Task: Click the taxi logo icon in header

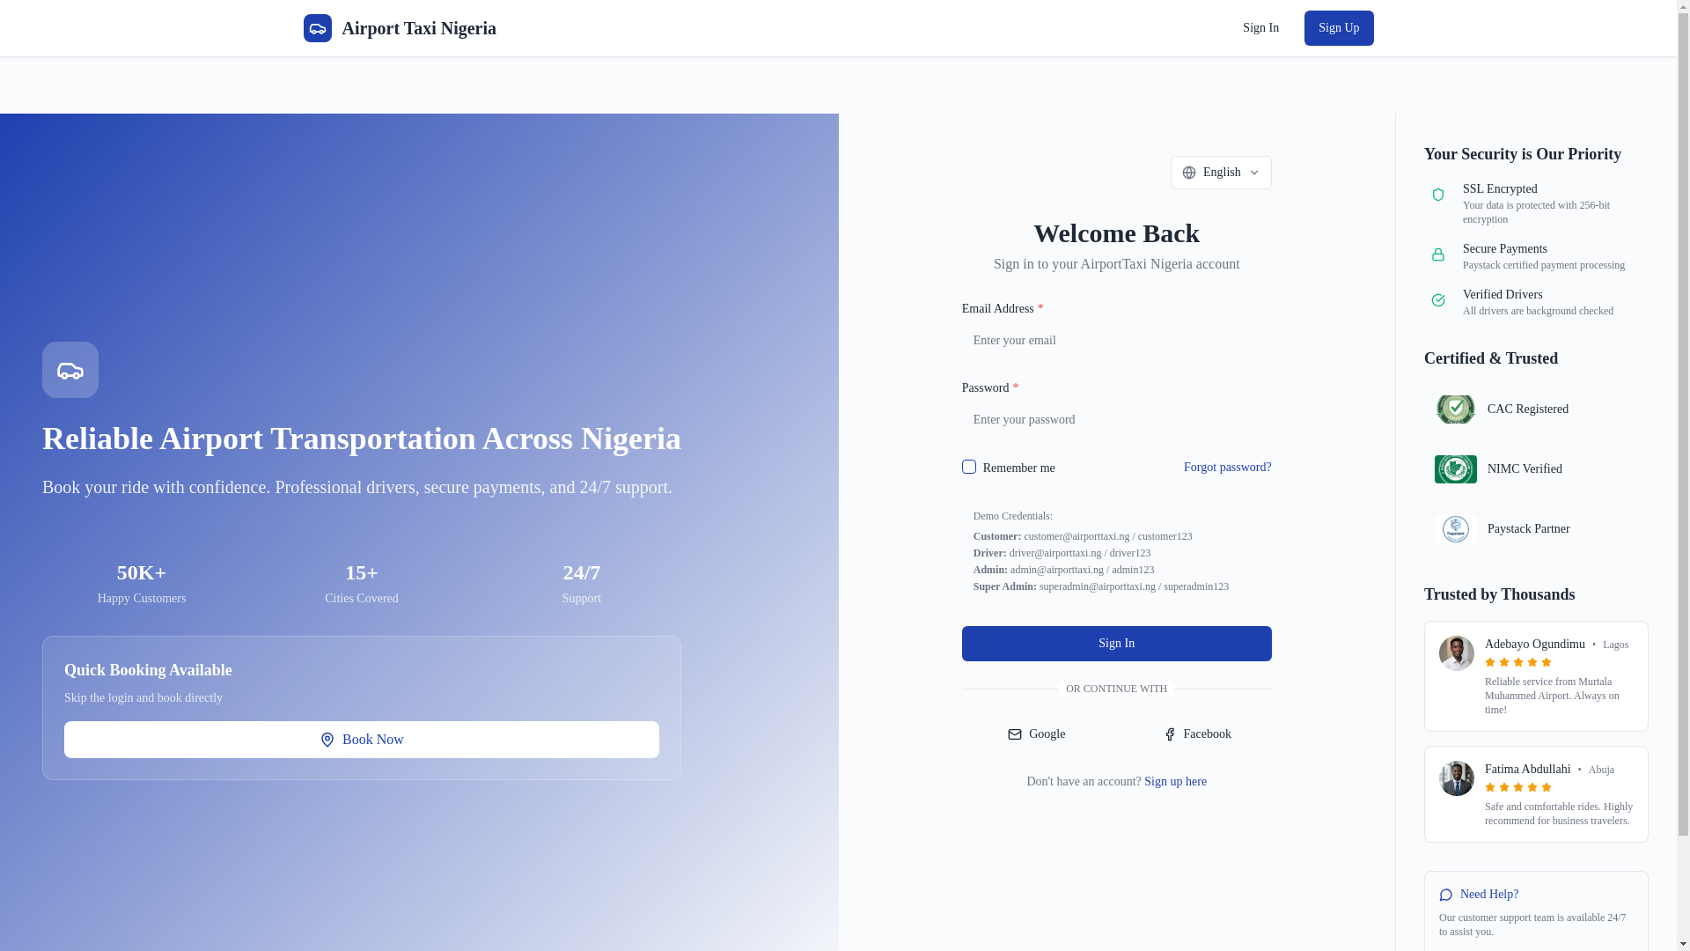Action: 318,28
